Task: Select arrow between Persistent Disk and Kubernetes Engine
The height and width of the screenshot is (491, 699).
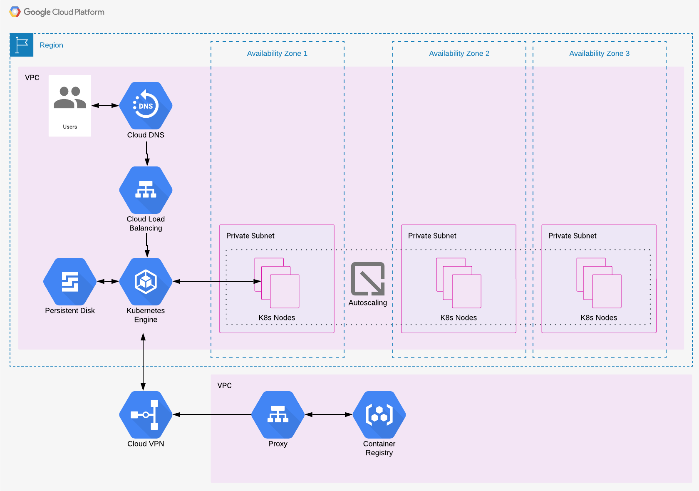Action: [x=108, y=282]
